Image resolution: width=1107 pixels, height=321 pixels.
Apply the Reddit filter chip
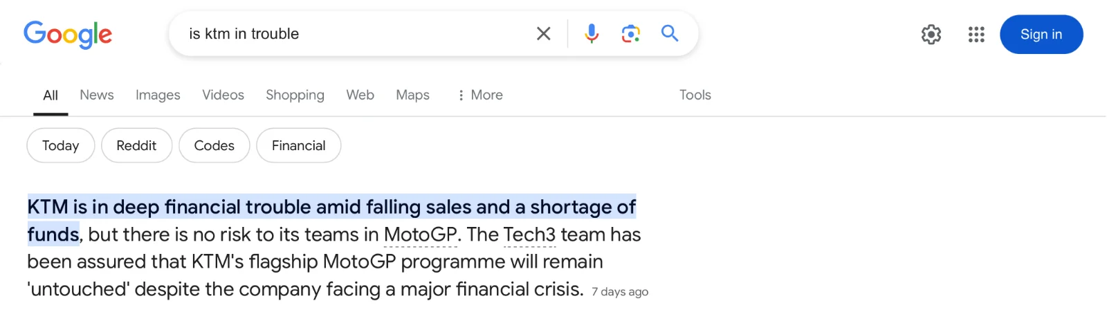pyautogui.click(x=136, y=145)
